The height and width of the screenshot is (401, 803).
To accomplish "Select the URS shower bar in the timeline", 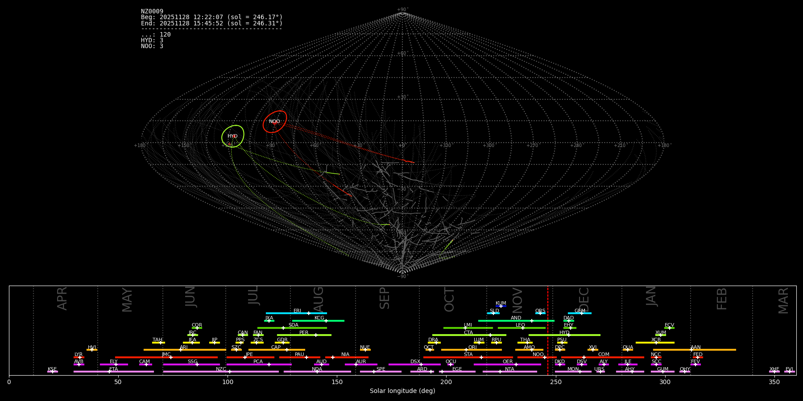I will click(x=600, y=372).
